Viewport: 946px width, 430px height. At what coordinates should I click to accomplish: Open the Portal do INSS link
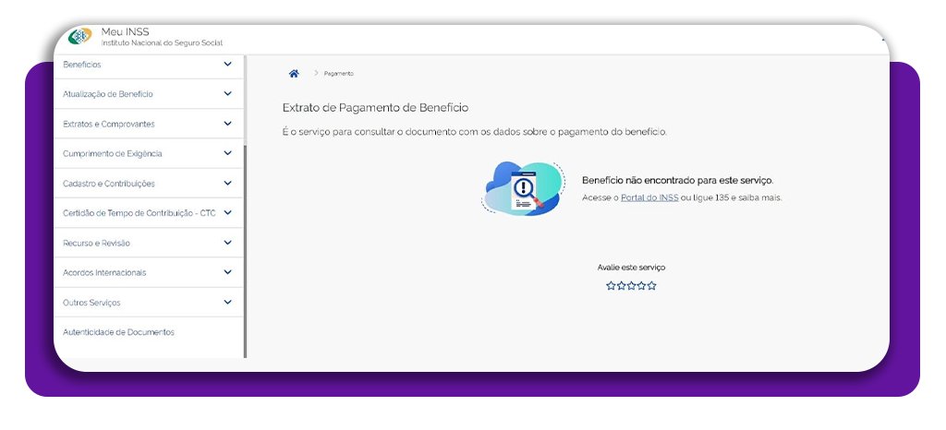(x=649, y=197)
